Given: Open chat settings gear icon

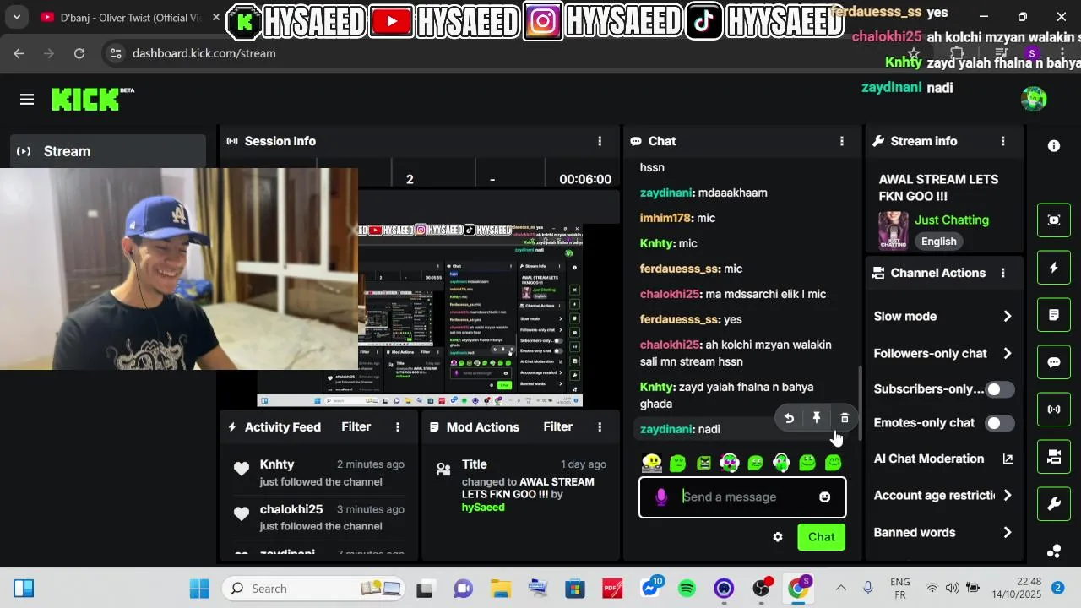Looking at the screenshot, I should pyautogui.click(x=778, y=537).
